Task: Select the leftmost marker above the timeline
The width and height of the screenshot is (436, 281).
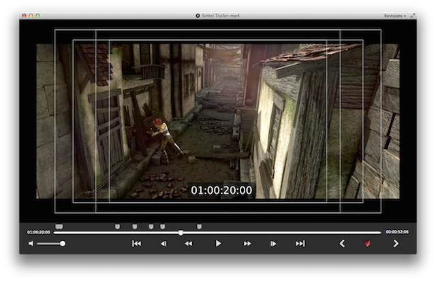Action: coord(59,227)
